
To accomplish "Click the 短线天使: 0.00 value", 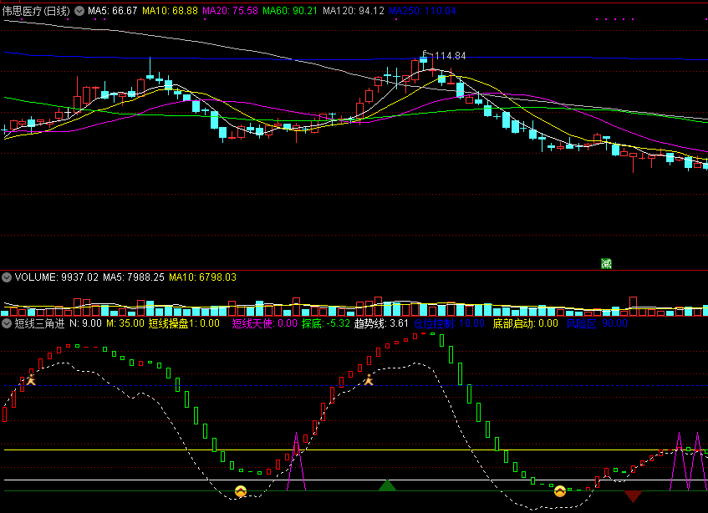I will [x=265, y=323].
